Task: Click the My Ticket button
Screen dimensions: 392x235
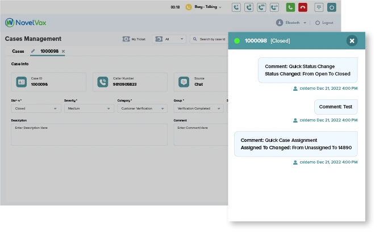Action: [x=134, y=39]
